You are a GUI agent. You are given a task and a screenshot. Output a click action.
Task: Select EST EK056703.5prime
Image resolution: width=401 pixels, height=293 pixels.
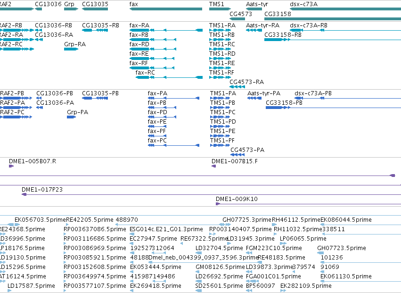[40, 220]
